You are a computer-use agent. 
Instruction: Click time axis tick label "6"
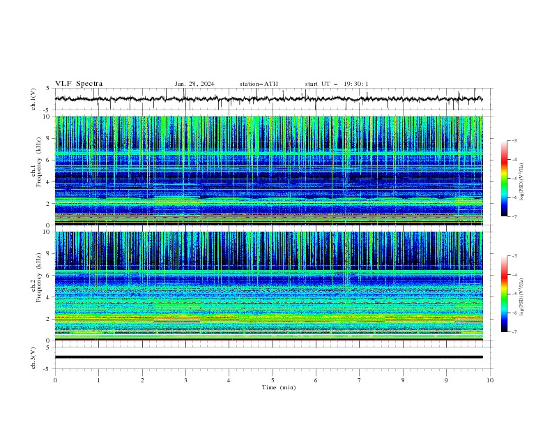pos(316,380)
